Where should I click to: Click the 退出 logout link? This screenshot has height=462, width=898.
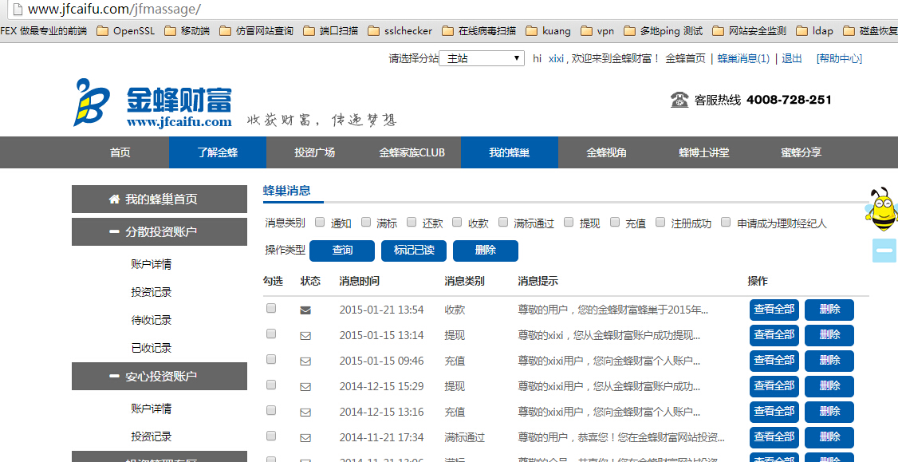coord(791,58)
